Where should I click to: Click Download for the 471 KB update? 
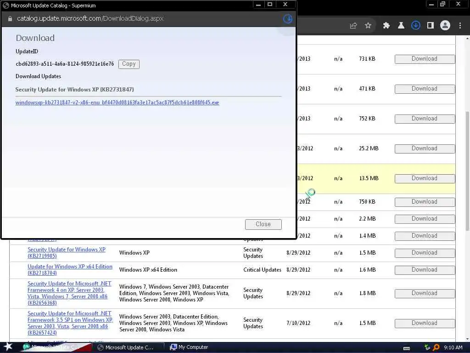(425, 89)
